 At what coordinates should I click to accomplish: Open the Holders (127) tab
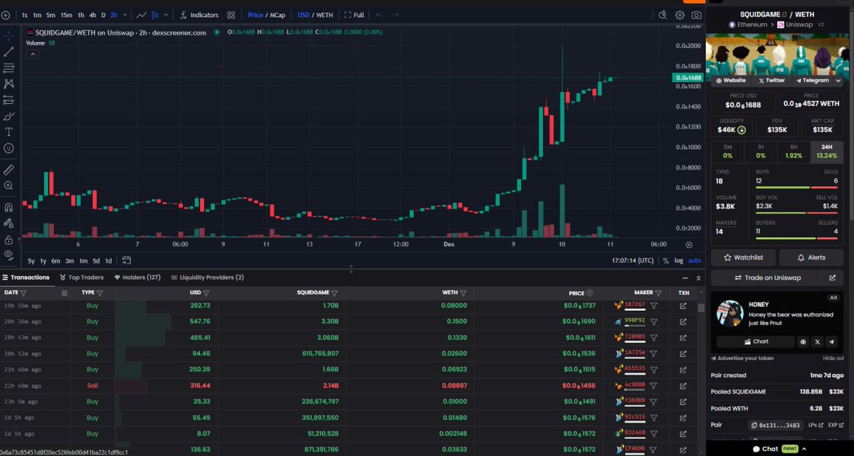[x=137, y=277]
